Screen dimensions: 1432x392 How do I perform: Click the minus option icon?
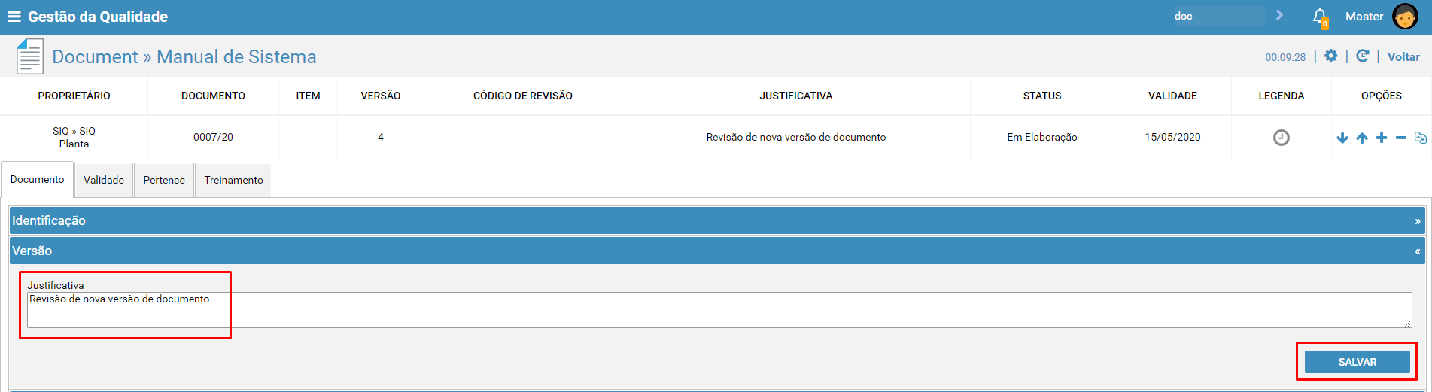(x=1400, y=138)
